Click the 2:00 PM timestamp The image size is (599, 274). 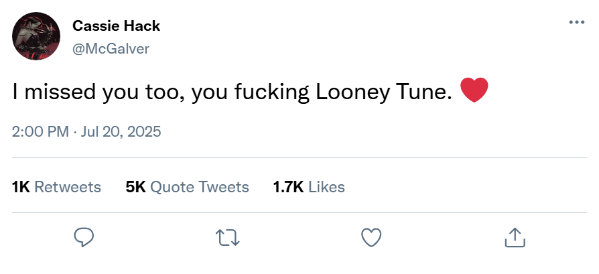40,131
